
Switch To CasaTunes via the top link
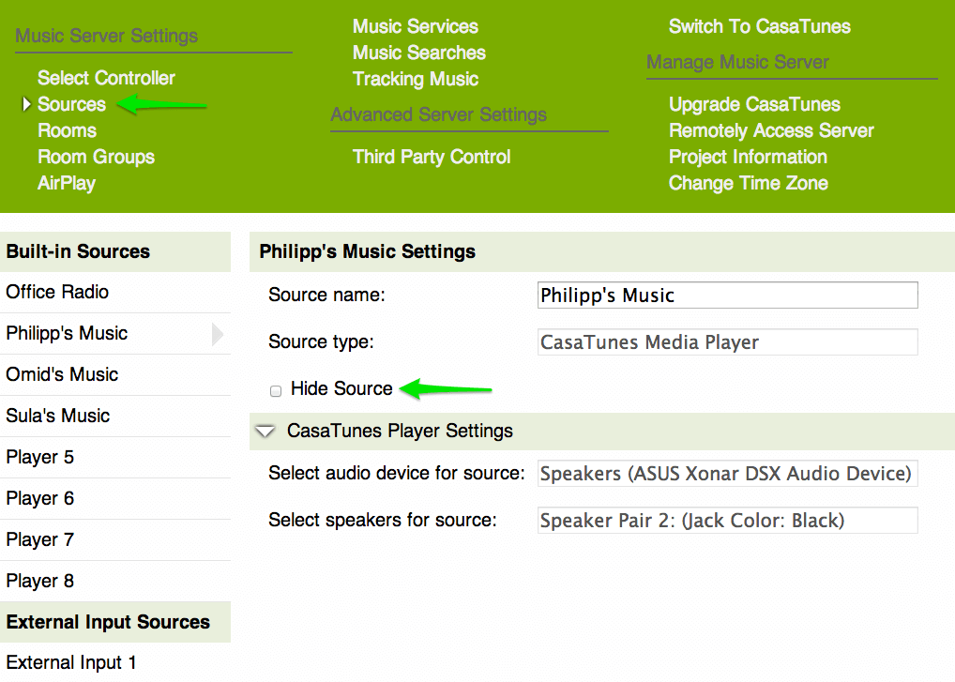click(x=759, y=26)
